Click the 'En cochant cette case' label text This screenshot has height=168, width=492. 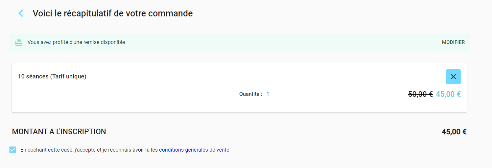click(46, 150)
